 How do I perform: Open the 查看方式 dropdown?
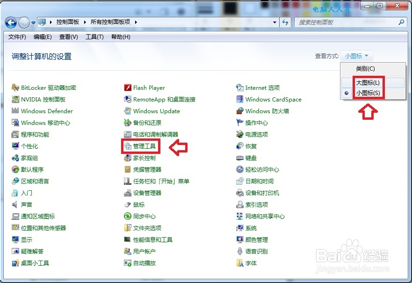point(356,55)
